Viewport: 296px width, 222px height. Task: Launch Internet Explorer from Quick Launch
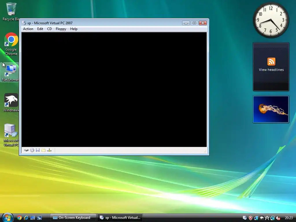(x=26, y=218)
